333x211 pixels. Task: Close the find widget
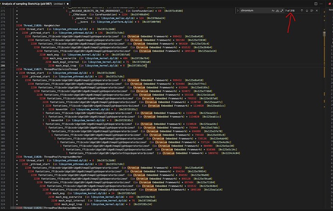[317, 11]
